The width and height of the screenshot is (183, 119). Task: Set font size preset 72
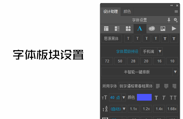point(107,61)
